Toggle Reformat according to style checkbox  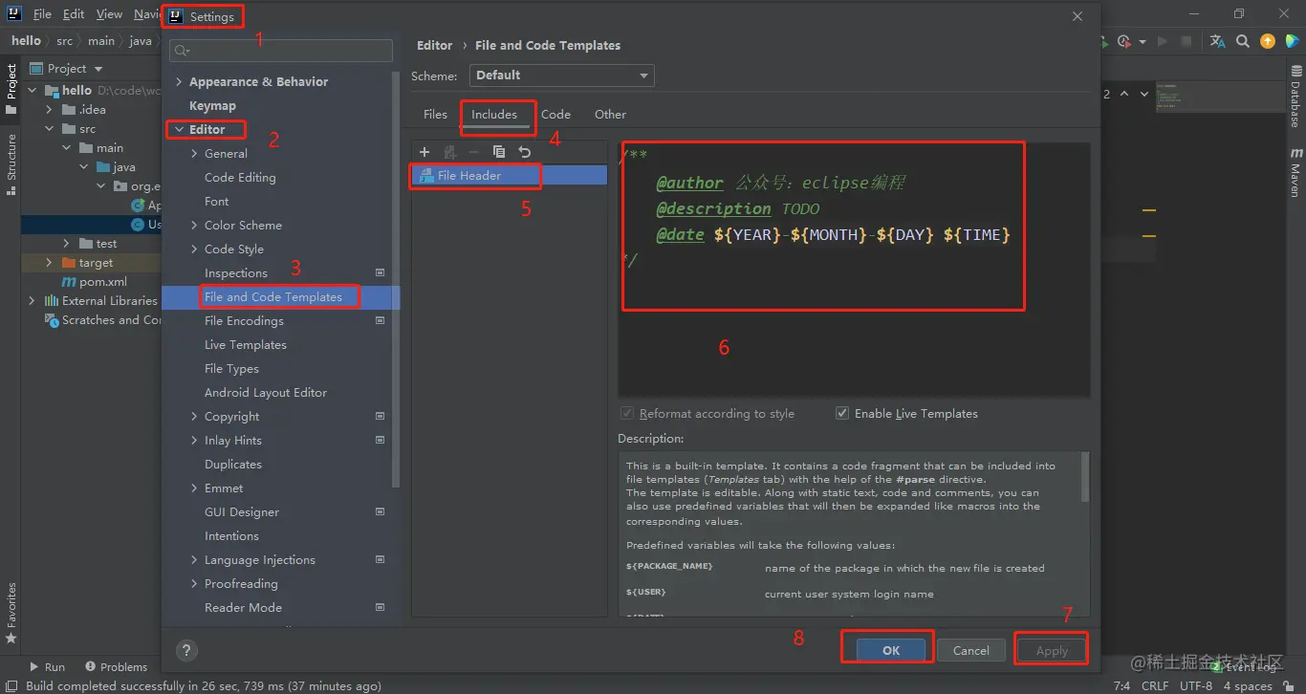click(x=627, y=413)
